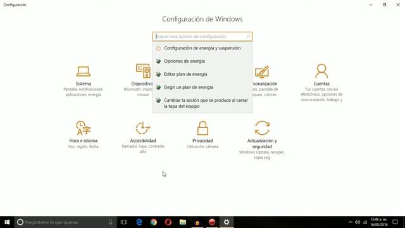Click the magnifier icon in the search box
The height and width of the screenshot is (228, 405).
pyautogui.click(x=248, y=37)
